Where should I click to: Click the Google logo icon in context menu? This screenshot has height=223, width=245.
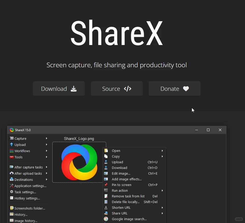(106, 219)
